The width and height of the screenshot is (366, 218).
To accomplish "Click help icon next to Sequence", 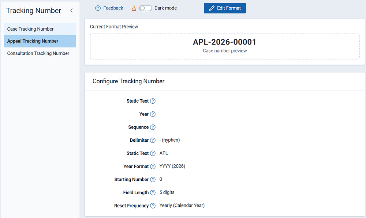I will tap(153, 127).
